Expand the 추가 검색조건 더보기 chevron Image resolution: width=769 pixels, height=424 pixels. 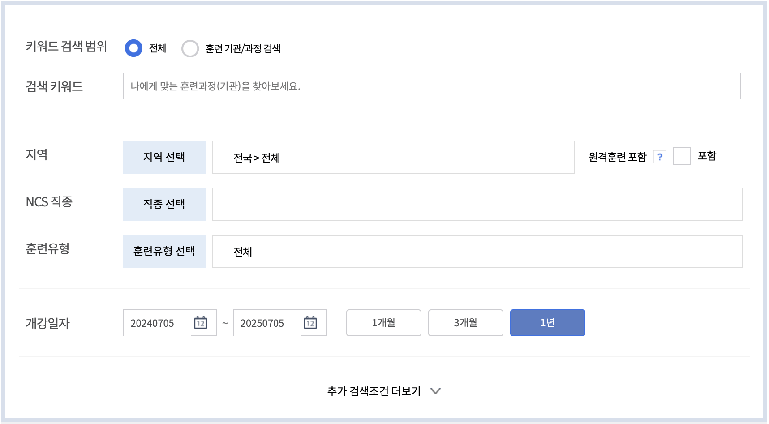click(435, 391)
